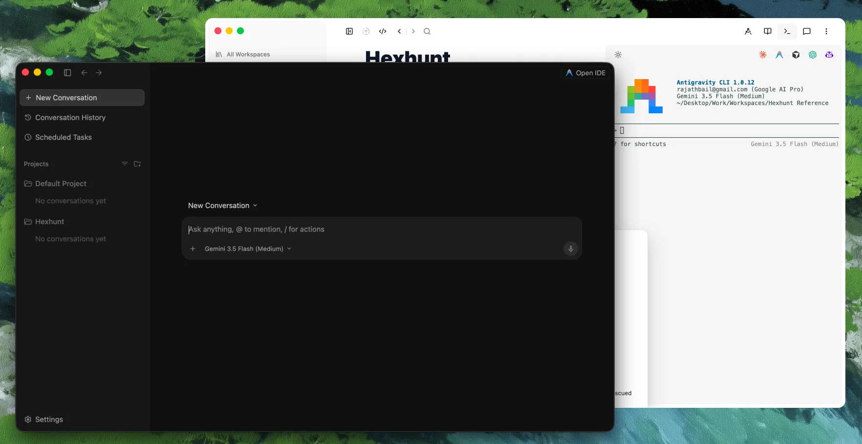The width and height of the screenshot is (862, 444).
Task: Toggle the sidebar in the Hexhunt window toolbar
Action: click(x=349, y=31)
